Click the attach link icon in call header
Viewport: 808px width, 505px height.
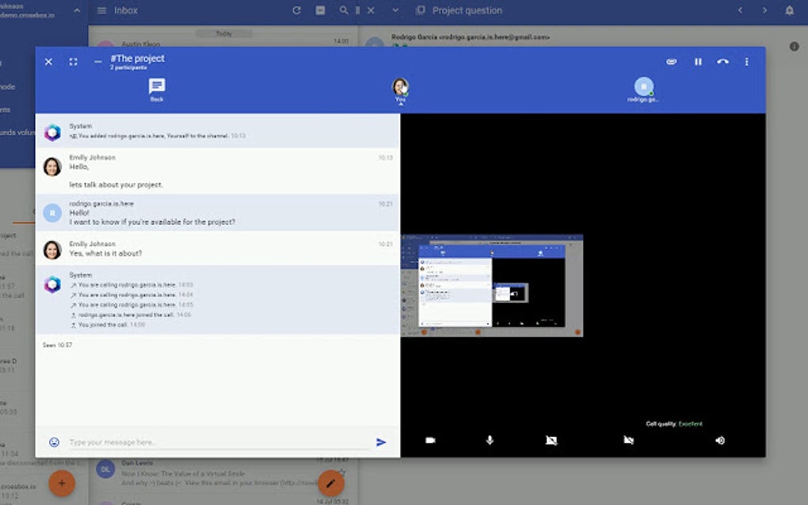click(x=671, y=61)
